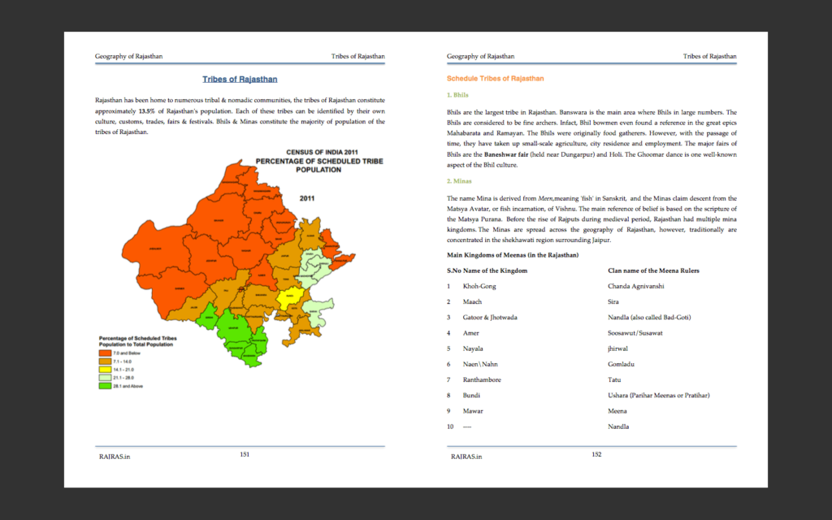Click the yellow district on the Rajasthan map
The width and height of the screenshot is (832, 520).
(289, 297)
